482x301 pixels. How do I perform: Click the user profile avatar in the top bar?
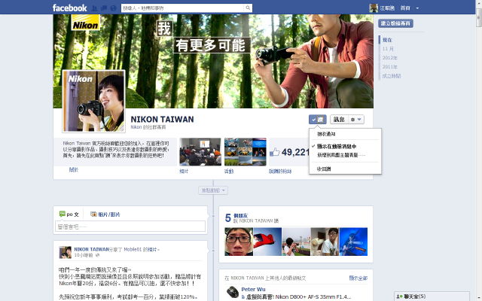point(374,8)
